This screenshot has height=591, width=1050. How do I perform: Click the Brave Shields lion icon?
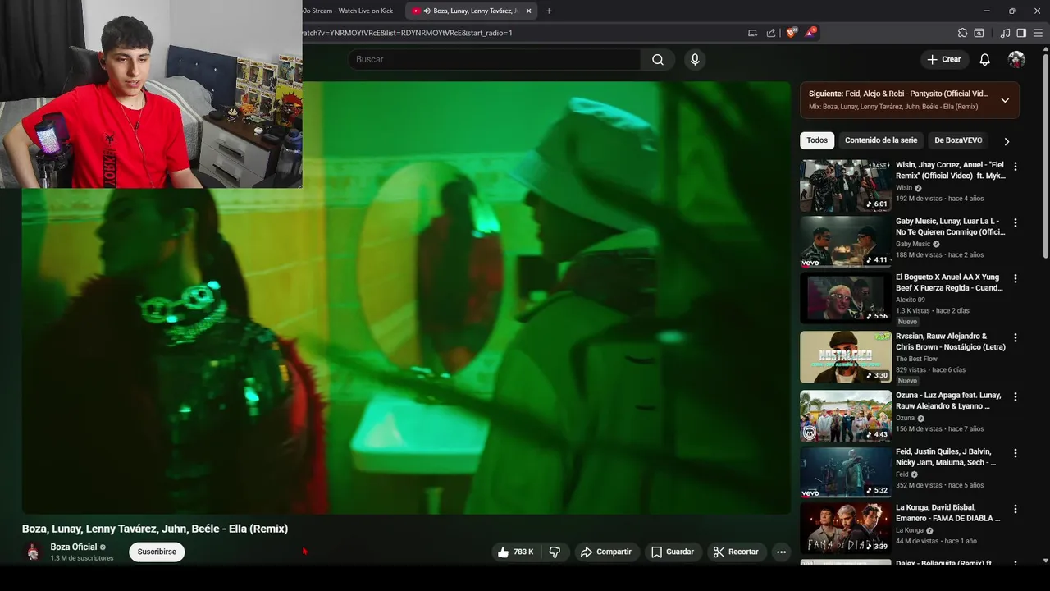tap(791, 33)
